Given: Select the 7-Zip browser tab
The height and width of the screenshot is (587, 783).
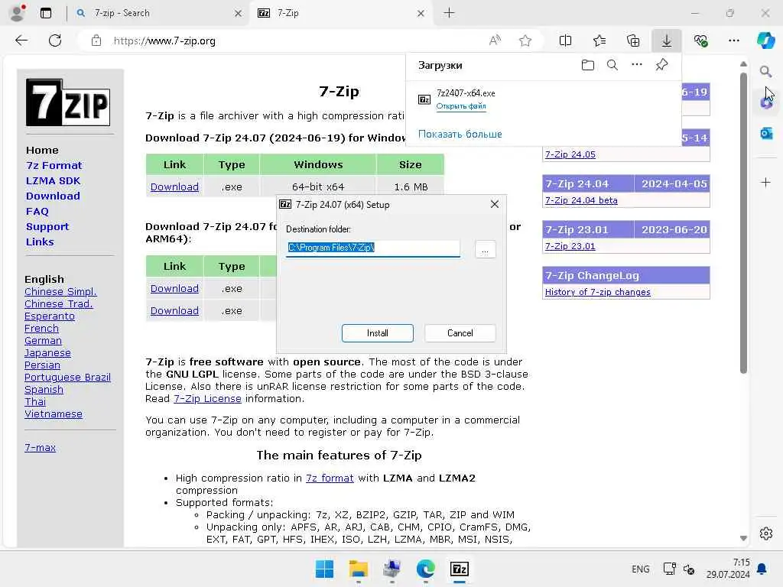Looking at the screenshot, I should (342, 13).
